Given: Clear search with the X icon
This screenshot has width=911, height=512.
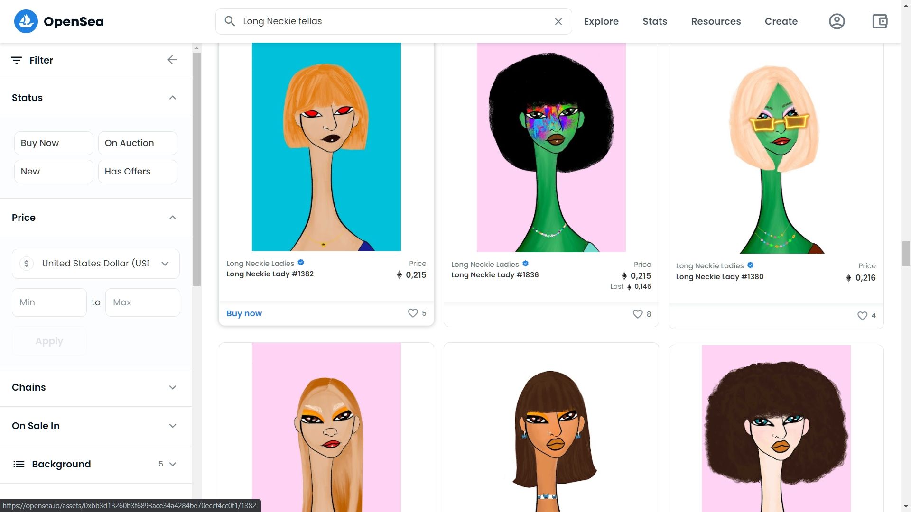Looking at the screenshot, I should (558, 21).
